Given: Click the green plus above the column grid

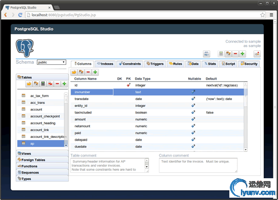Looking at the screenshot, I should (95, 72).
